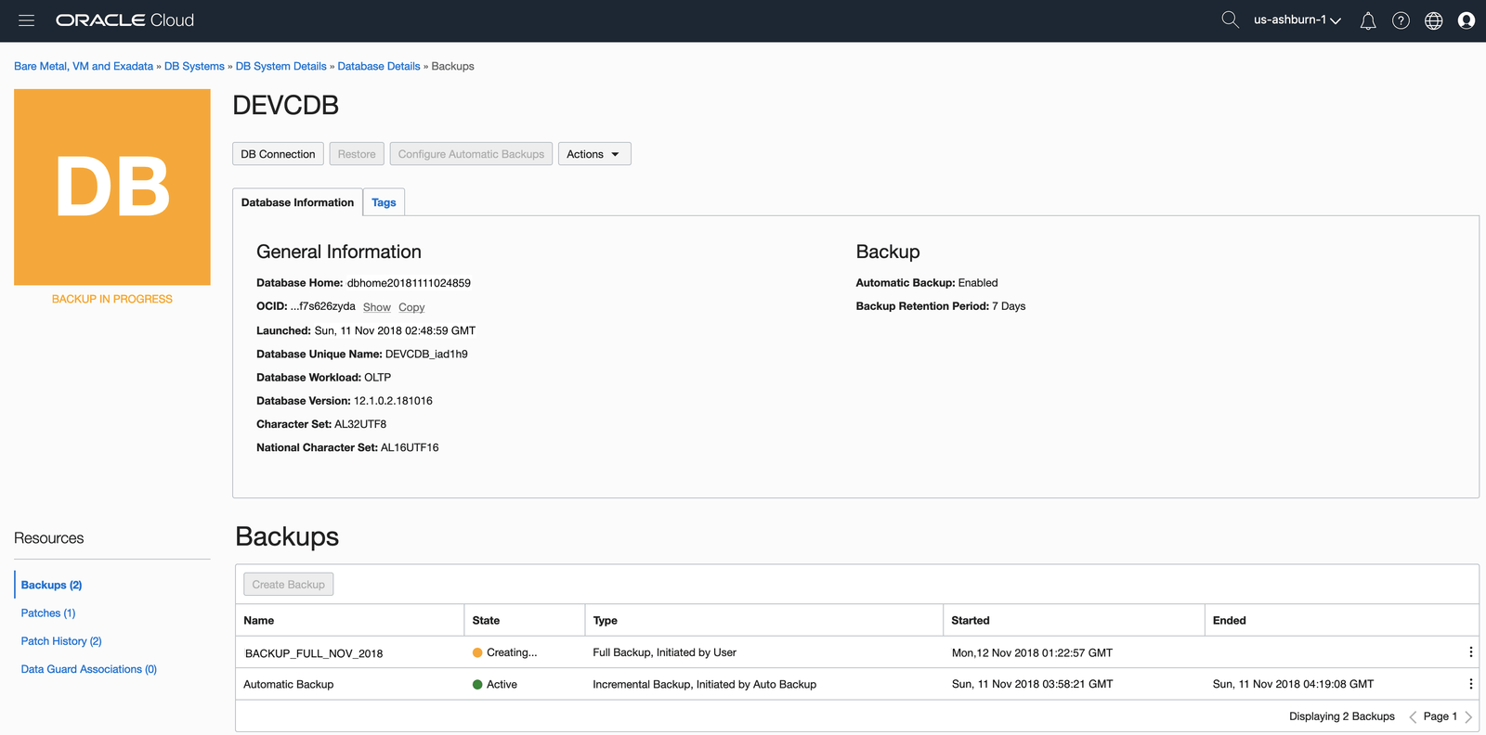Click the search magnifier icon

coord(1230,19)
